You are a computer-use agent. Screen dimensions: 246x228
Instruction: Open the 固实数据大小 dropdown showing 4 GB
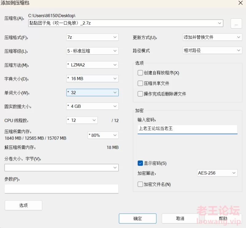pos(93,106)
